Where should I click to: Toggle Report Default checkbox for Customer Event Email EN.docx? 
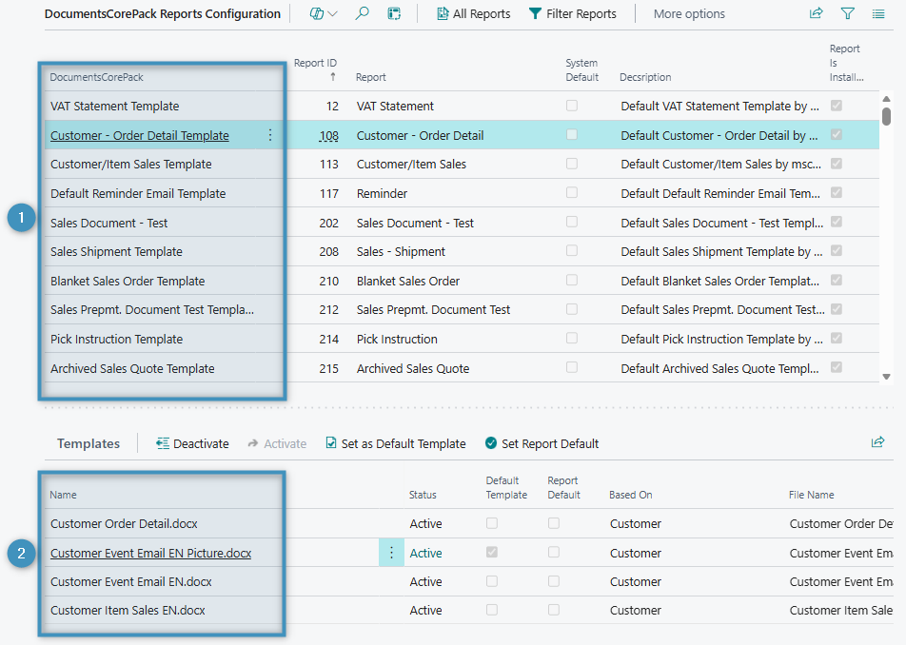coord(554,581)
